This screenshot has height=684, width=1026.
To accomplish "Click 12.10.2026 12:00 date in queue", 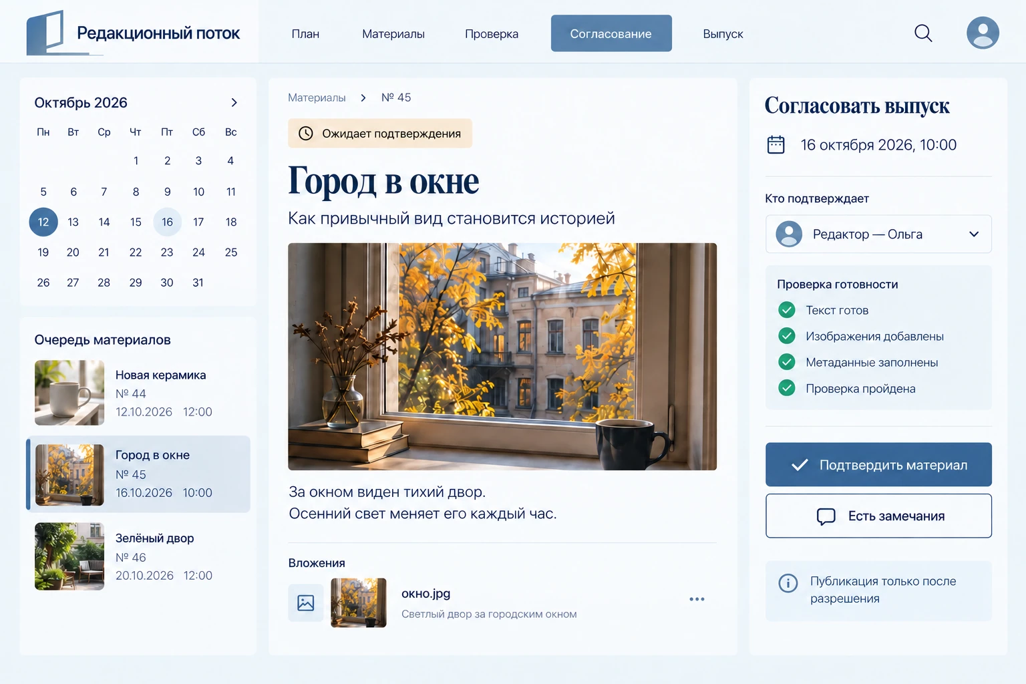I will (164, 412).
